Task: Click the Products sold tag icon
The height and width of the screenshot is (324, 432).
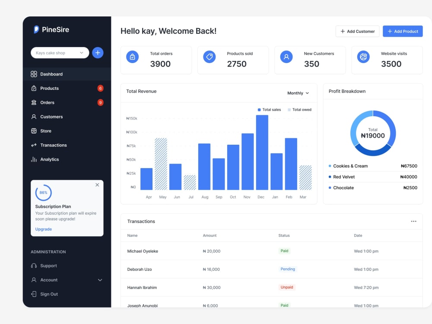Action: pos(210,57)
